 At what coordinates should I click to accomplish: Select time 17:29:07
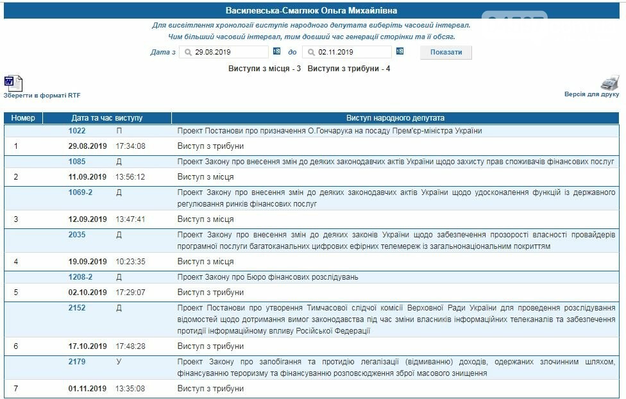(x=130, y=293)
